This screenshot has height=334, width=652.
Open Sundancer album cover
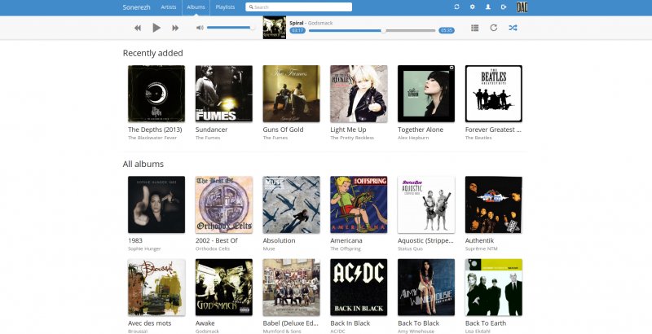[x=223, y=94]
